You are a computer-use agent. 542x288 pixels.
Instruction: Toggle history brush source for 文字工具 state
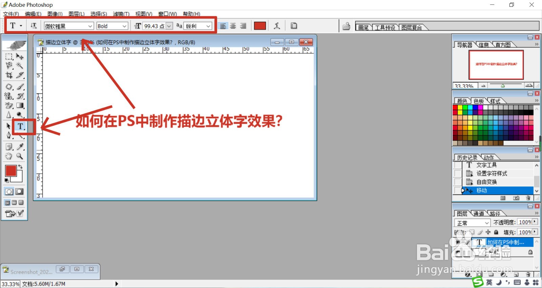point(458,165)
